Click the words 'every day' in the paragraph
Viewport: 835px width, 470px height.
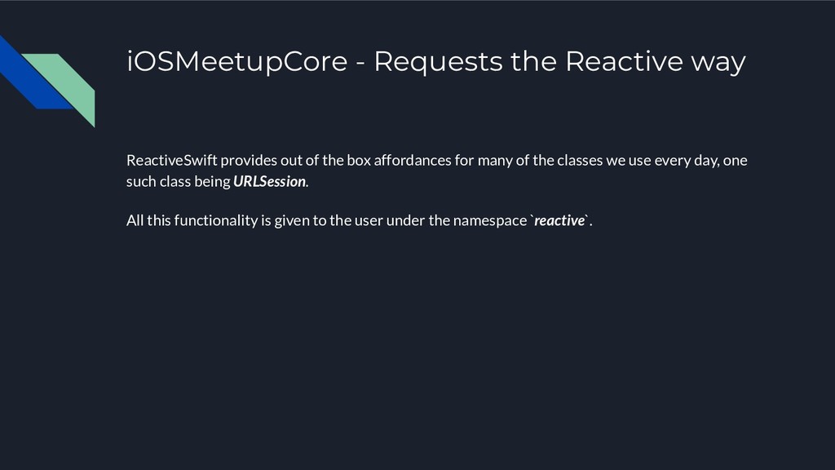(x=685, y=161)
